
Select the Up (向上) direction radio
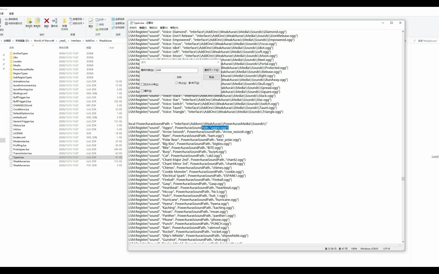tap(177, 83)
